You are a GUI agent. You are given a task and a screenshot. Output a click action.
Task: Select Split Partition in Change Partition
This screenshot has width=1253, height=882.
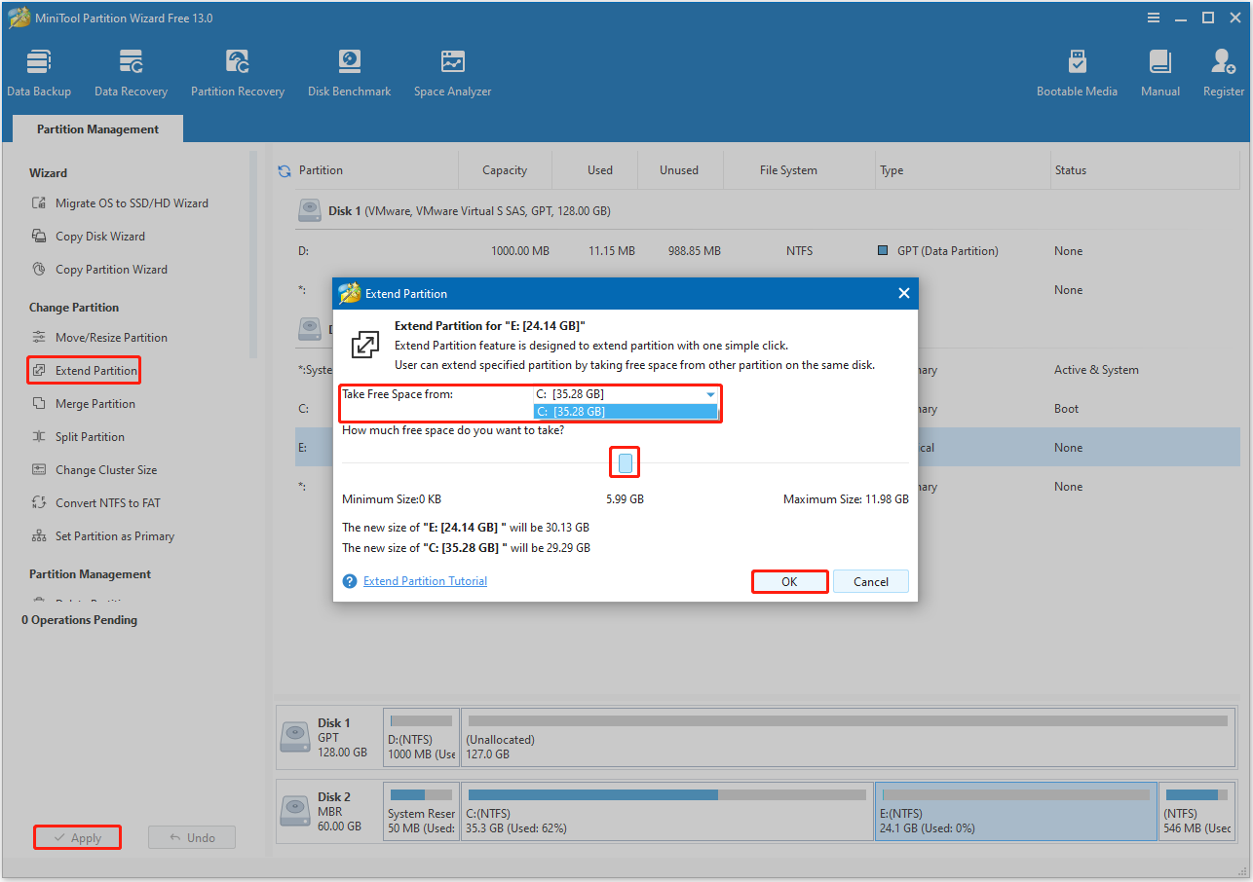pyautogui.click(x=94, y=436)
